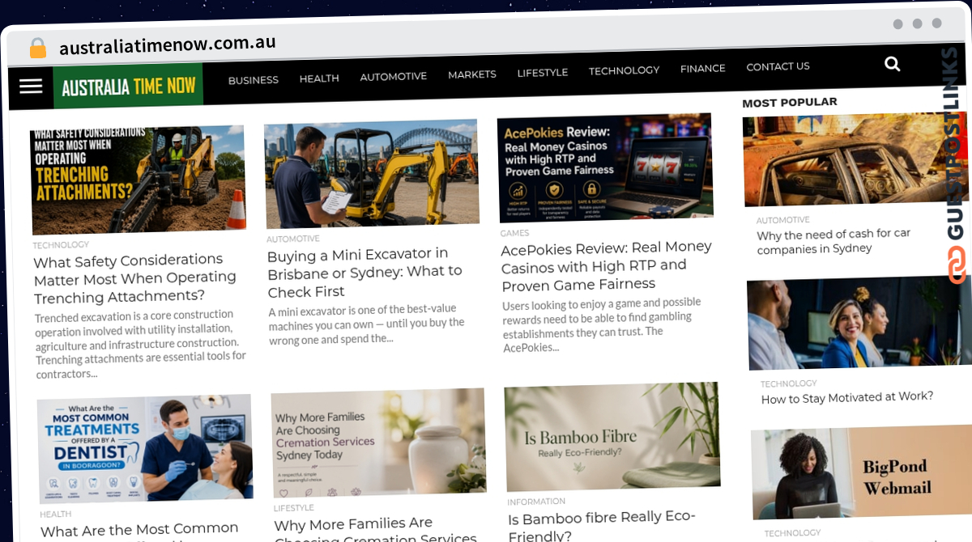Image resolution: width=972 pixels, height=542 pixels.
Task: Open Is Bamboo Fibre image
Action: (612, 437)
